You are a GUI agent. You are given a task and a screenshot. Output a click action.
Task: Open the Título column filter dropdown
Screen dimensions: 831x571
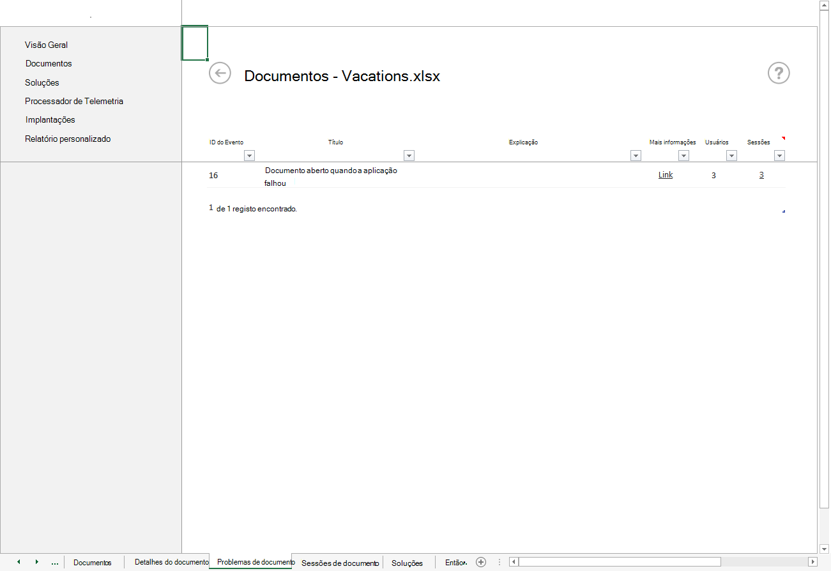(409, 155)
